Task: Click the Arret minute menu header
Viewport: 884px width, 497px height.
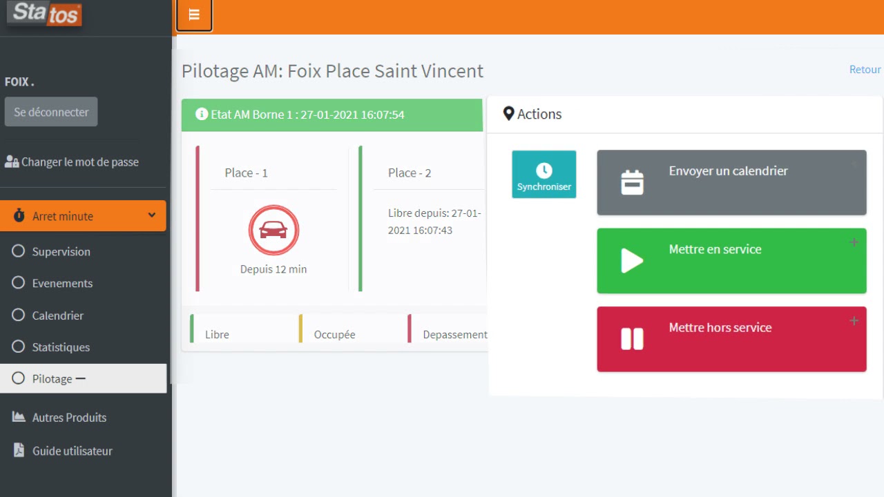Action: click(x=83, y=216)
